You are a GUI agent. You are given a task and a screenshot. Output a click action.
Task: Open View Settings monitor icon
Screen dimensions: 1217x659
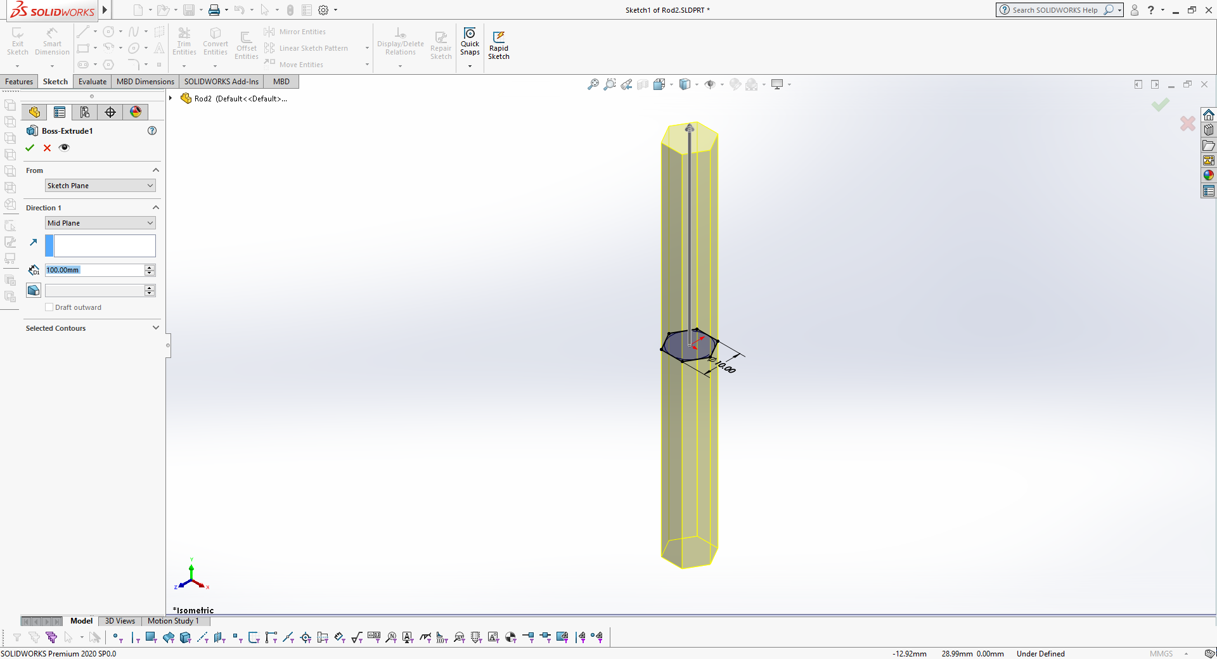click(x=778, y=84)
